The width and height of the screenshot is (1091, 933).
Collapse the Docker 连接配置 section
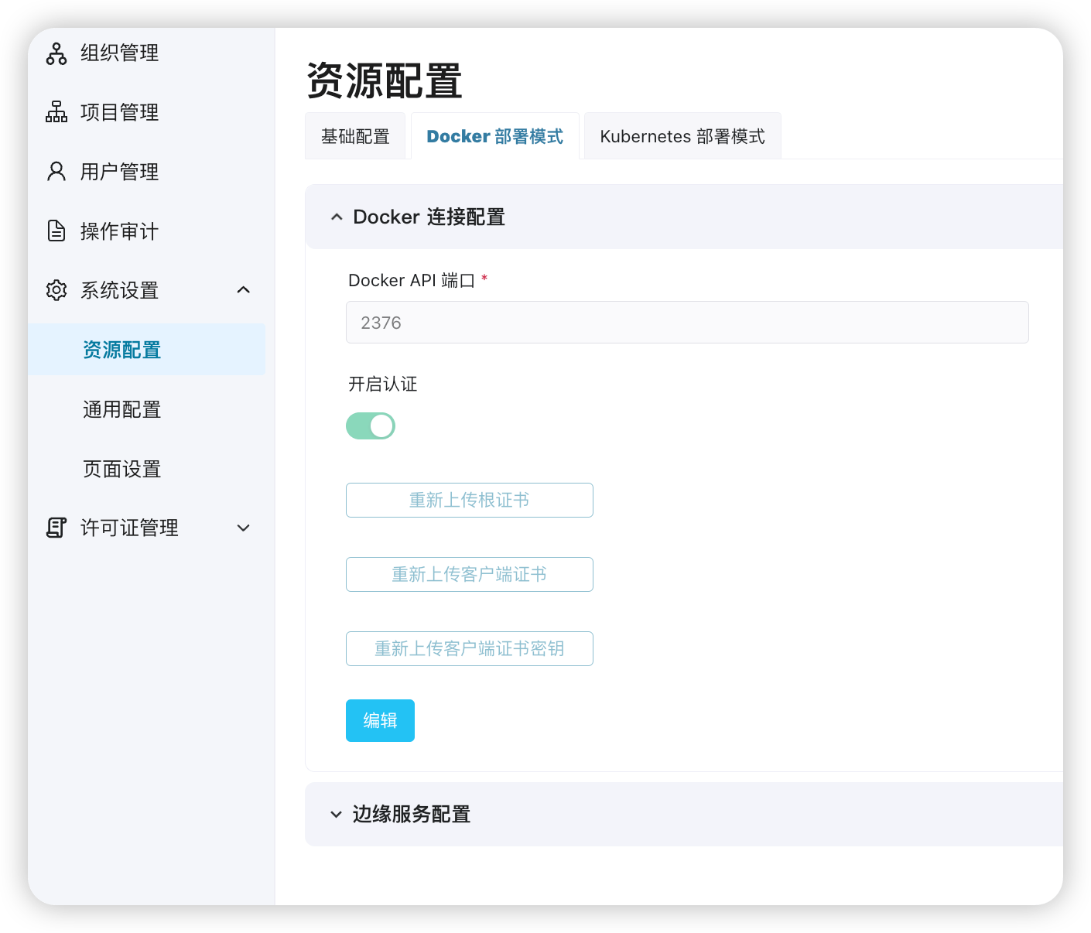pyautogui.click(x=337, y=217)
